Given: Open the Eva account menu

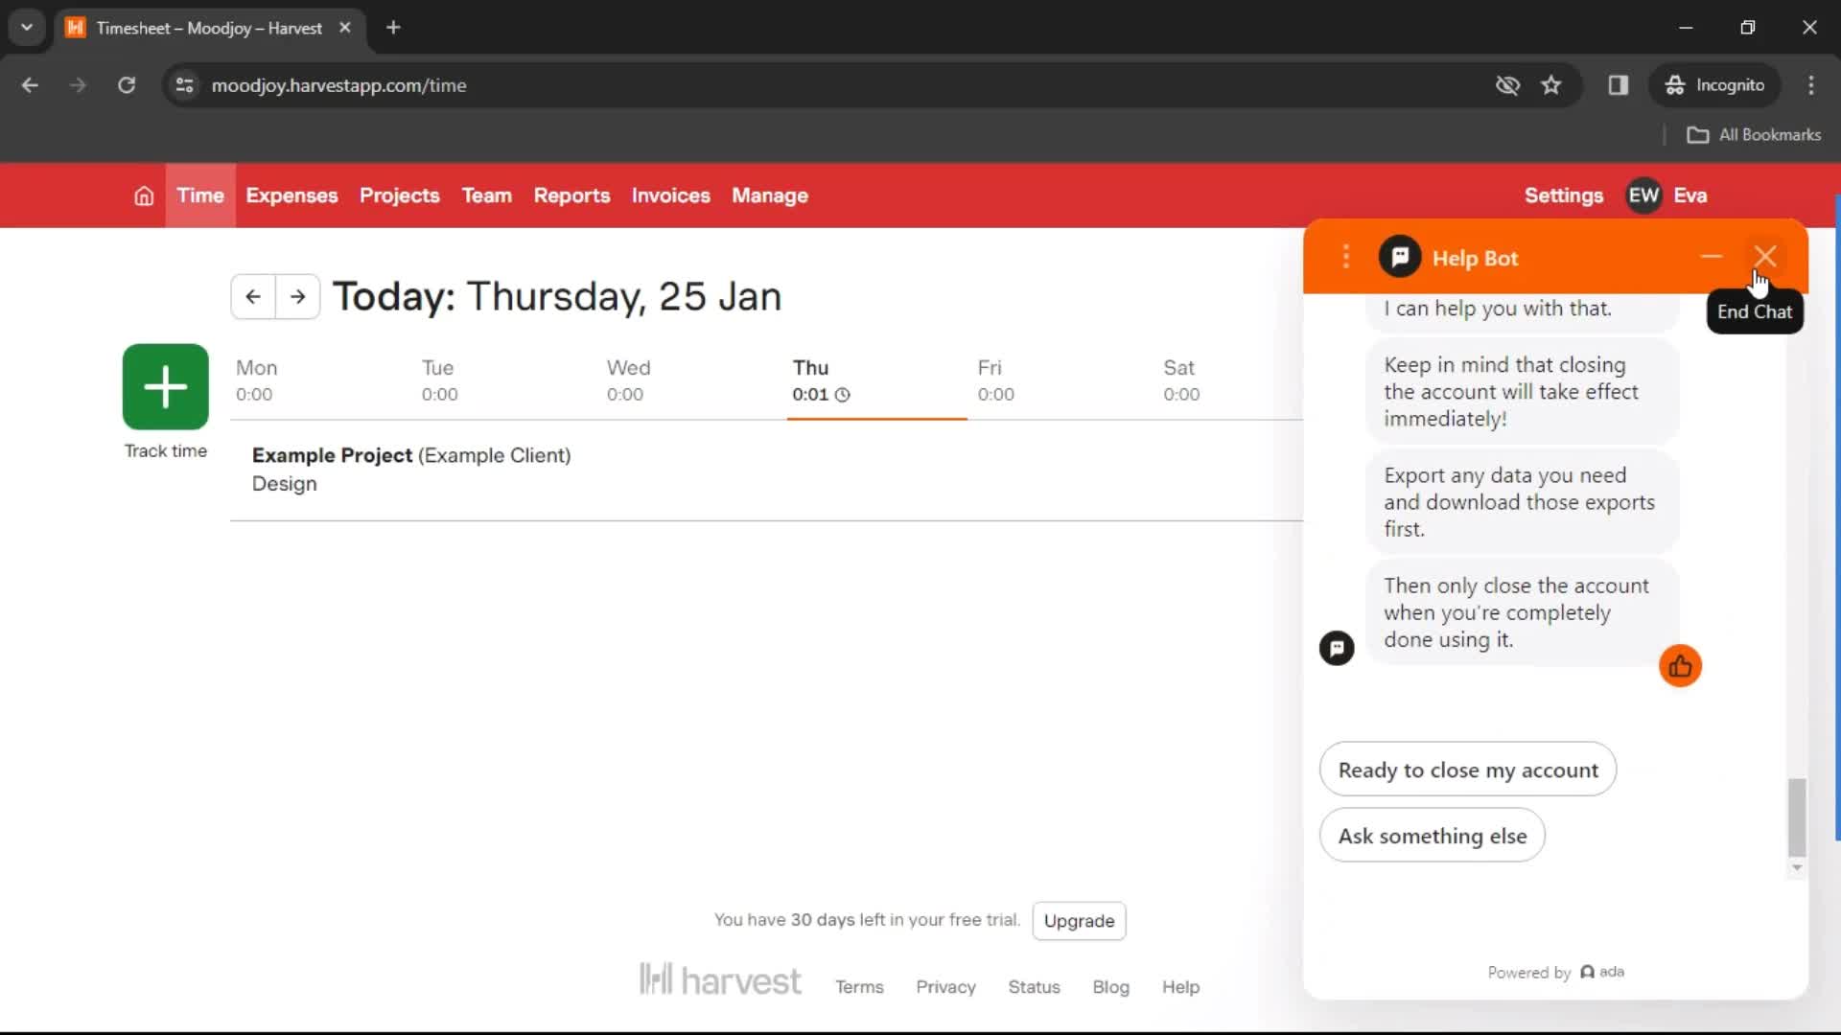Looking at the screenshot, I should pyautogui.click(x=1690, y=195).
